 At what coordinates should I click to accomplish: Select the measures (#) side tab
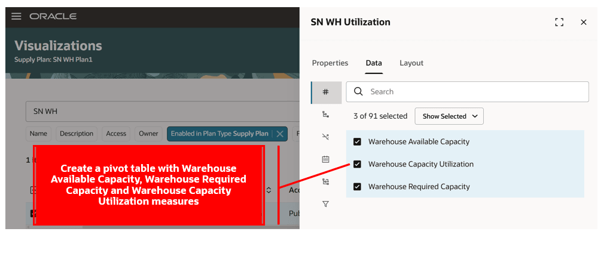click(x=326, y=92)
